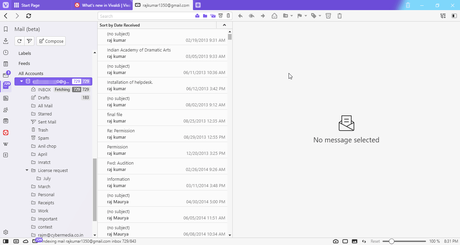
Task: Click the camera capture icon in status bar
Action: click(x=335, y=241)
